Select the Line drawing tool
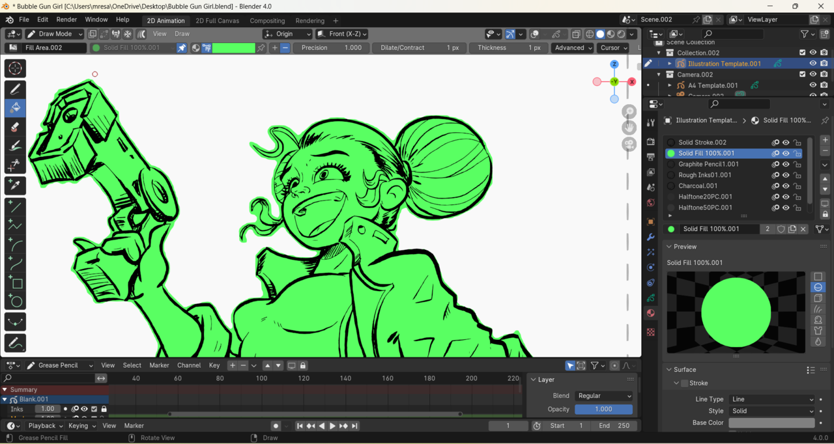The image size is (834, 444). pos(15,207)
